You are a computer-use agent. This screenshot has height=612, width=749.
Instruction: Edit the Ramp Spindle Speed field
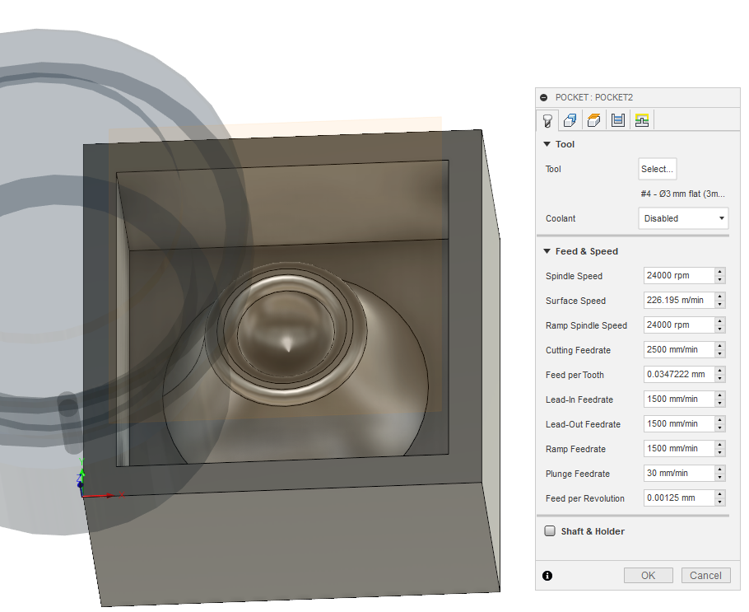click(679, 325)
